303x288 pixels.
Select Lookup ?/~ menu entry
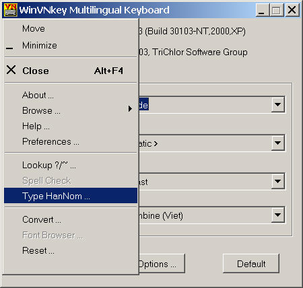pyautogui.click(x=71, y=165)
